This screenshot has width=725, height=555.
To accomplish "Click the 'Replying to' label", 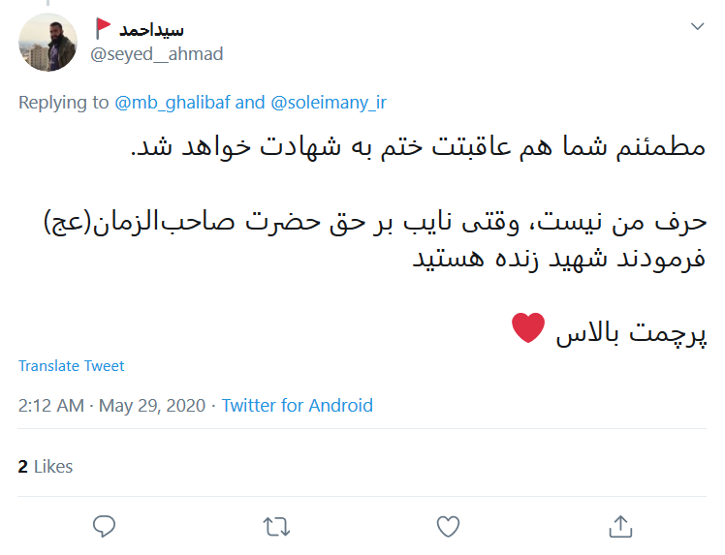I will (64, 102).
